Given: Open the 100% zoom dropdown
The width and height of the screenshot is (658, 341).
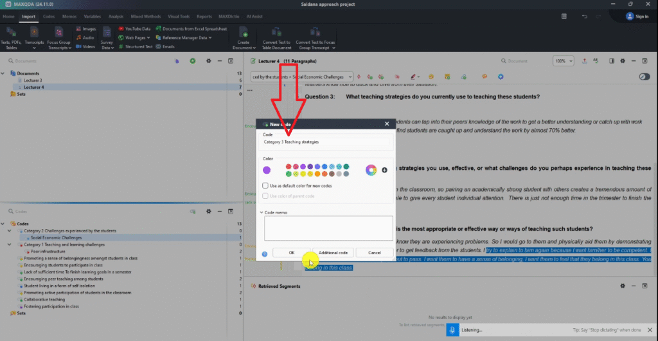Looking at the screenshot, I should [564, 61].
